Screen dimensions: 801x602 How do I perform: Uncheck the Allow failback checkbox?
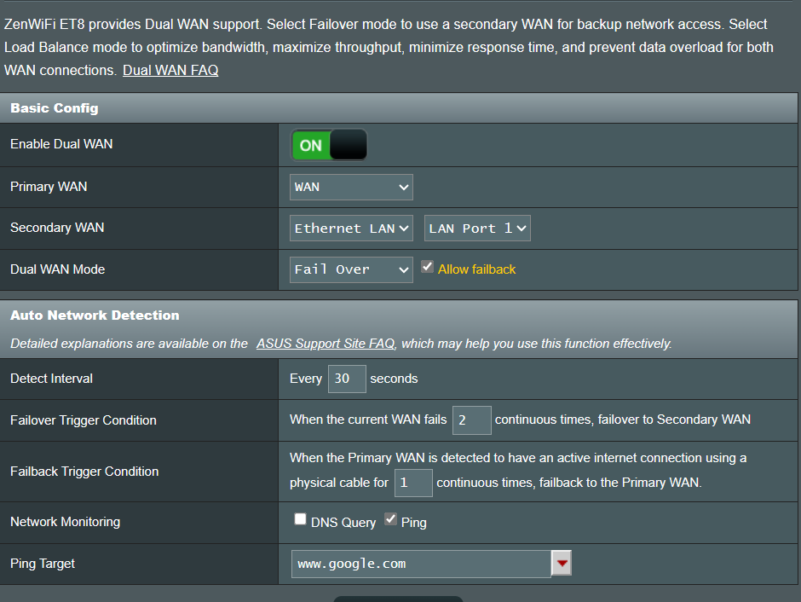pyautogui.click(x=428, y=267)
